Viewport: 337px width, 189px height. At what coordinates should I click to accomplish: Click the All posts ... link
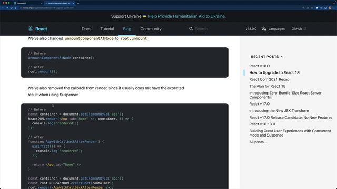click(x=259, y=142)
